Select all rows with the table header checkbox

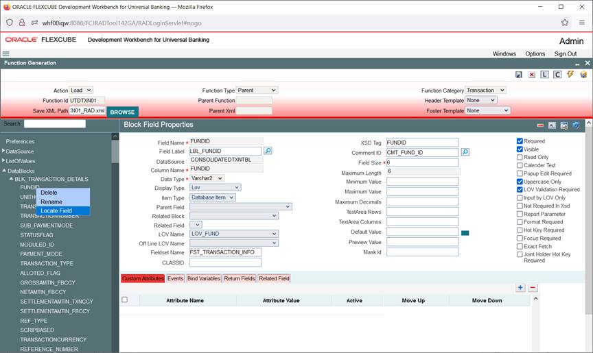[124, 300]
